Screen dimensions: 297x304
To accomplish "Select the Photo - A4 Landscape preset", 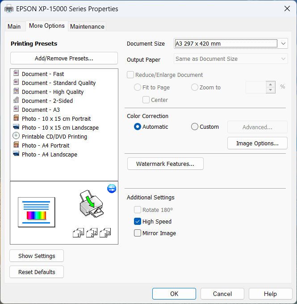I will pos(50,154).
